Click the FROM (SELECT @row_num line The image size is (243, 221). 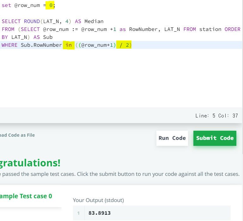(121, 29)
